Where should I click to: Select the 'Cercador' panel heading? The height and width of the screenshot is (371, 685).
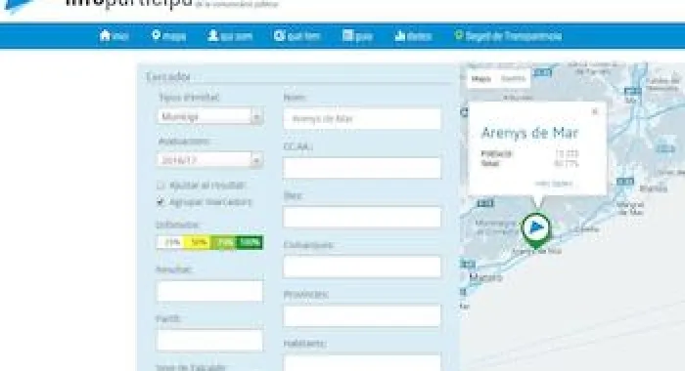168,77
